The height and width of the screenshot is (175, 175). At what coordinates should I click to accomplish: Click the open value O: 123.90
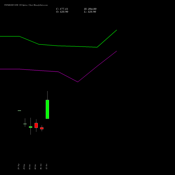[x=62, y=12]
